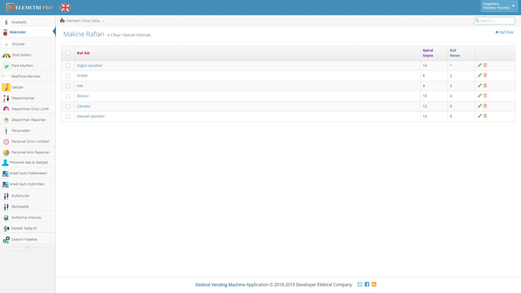This screenshot has height=293, width=521.
Task: Click the breadcrumb puzzle home icon
Action: click(63, 20)
